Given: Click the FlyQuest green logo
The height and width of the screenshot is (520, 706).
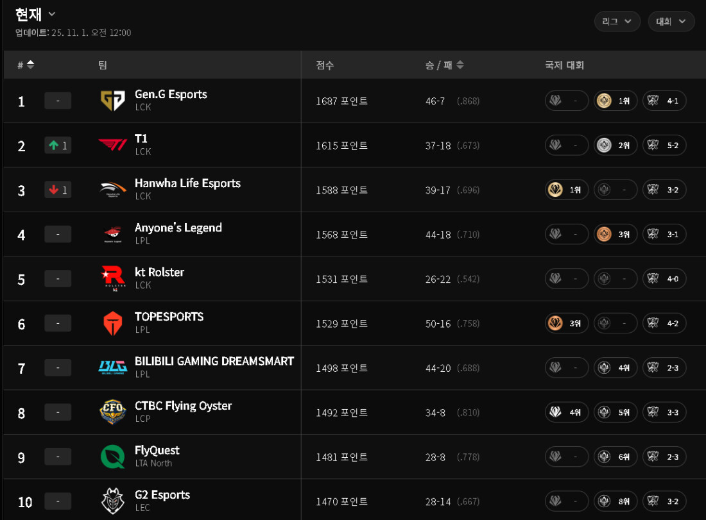Looking at the screenshot, I should coord(113,457).
